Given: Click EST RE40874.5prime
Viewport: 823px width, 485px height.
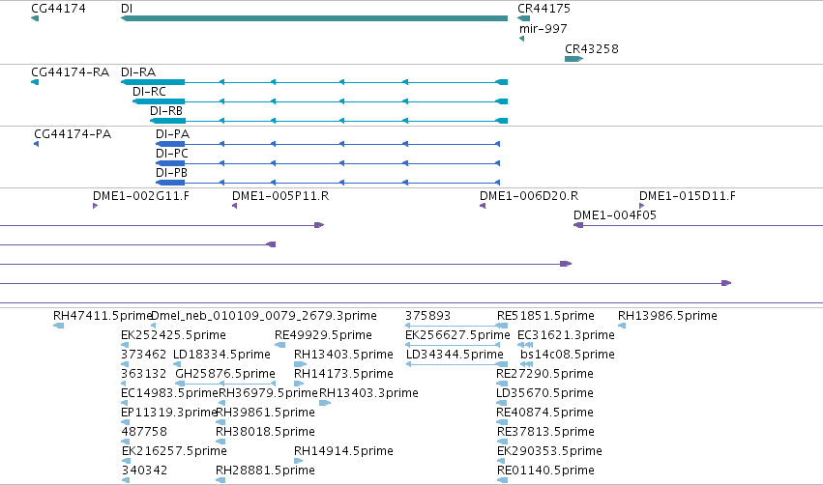Looking at the screenshot, I should tap(544, 413).
